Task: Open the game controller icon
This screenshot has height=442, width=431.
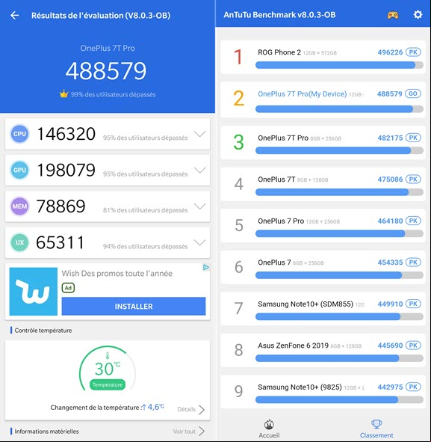Action: click(x=393, y=15)
